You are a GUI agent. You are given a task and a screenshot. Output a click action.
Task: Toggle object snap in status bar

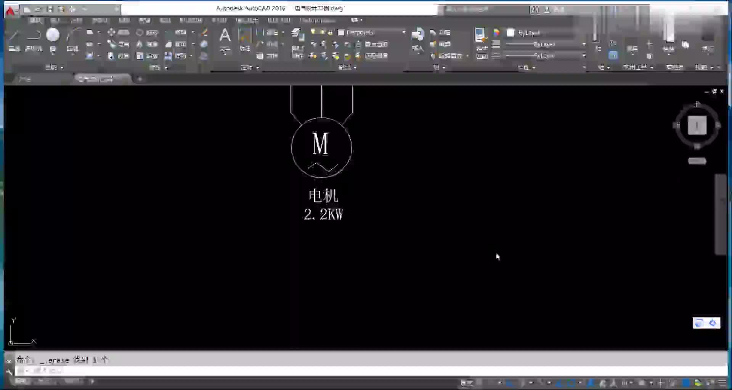(571, 382)
